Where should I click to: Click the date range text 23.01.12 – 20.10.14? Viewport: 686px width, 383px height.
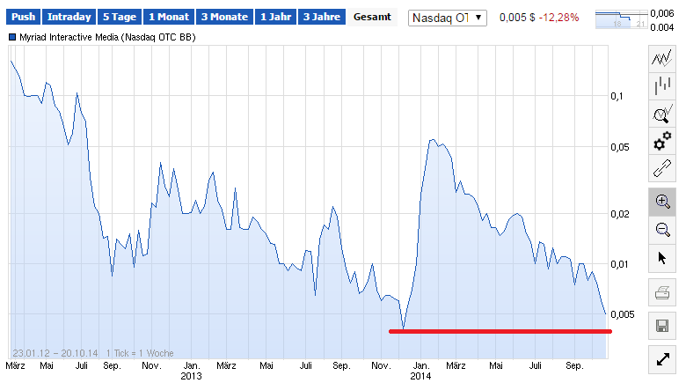[x=55, y=353]
